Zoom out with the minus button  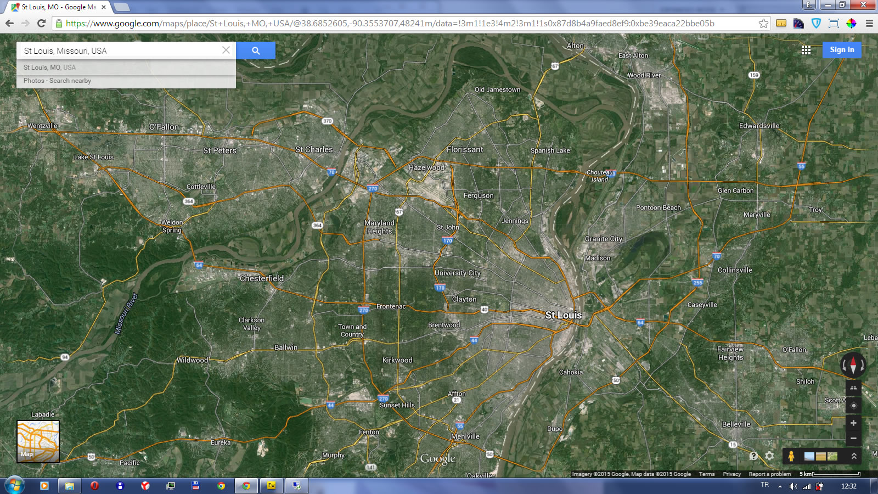point(853,439)
